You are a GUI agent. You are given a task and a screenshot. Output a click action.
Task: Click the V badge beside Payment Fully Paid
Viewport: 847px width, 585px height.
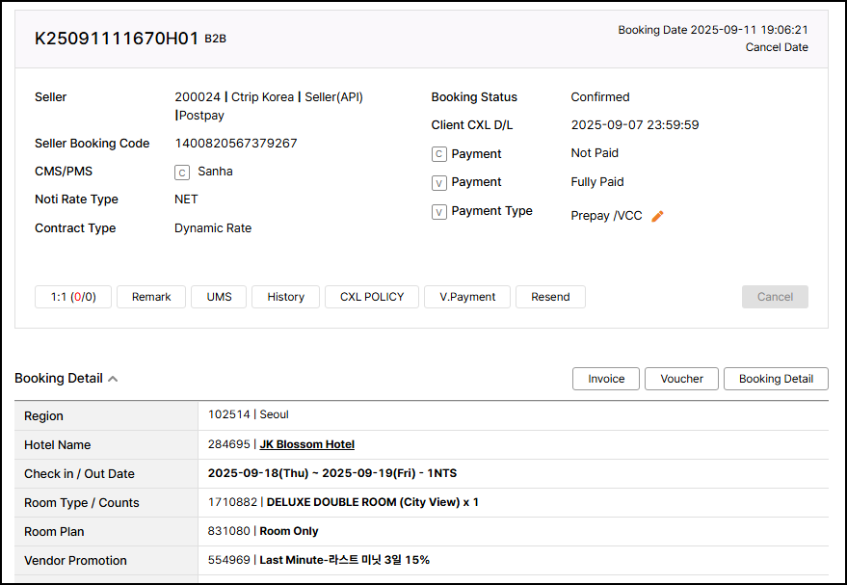439,182
